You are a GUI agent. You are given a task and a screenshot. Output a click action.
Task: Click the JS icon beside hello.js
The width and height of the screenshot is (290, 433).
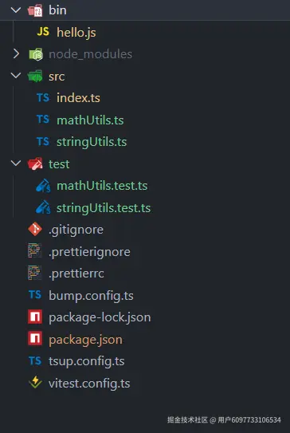tap(43, 32)
